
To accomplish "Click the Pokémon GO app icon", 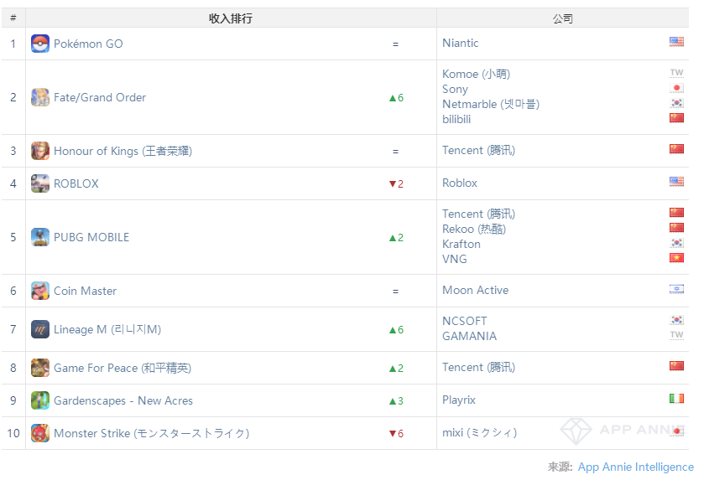I will click(40, 44).
